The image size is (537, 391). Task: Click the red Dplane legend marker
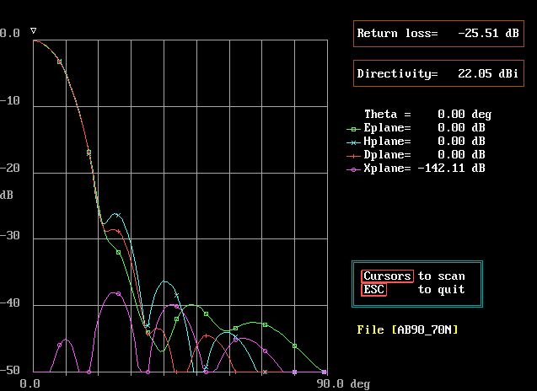(353, 156)
